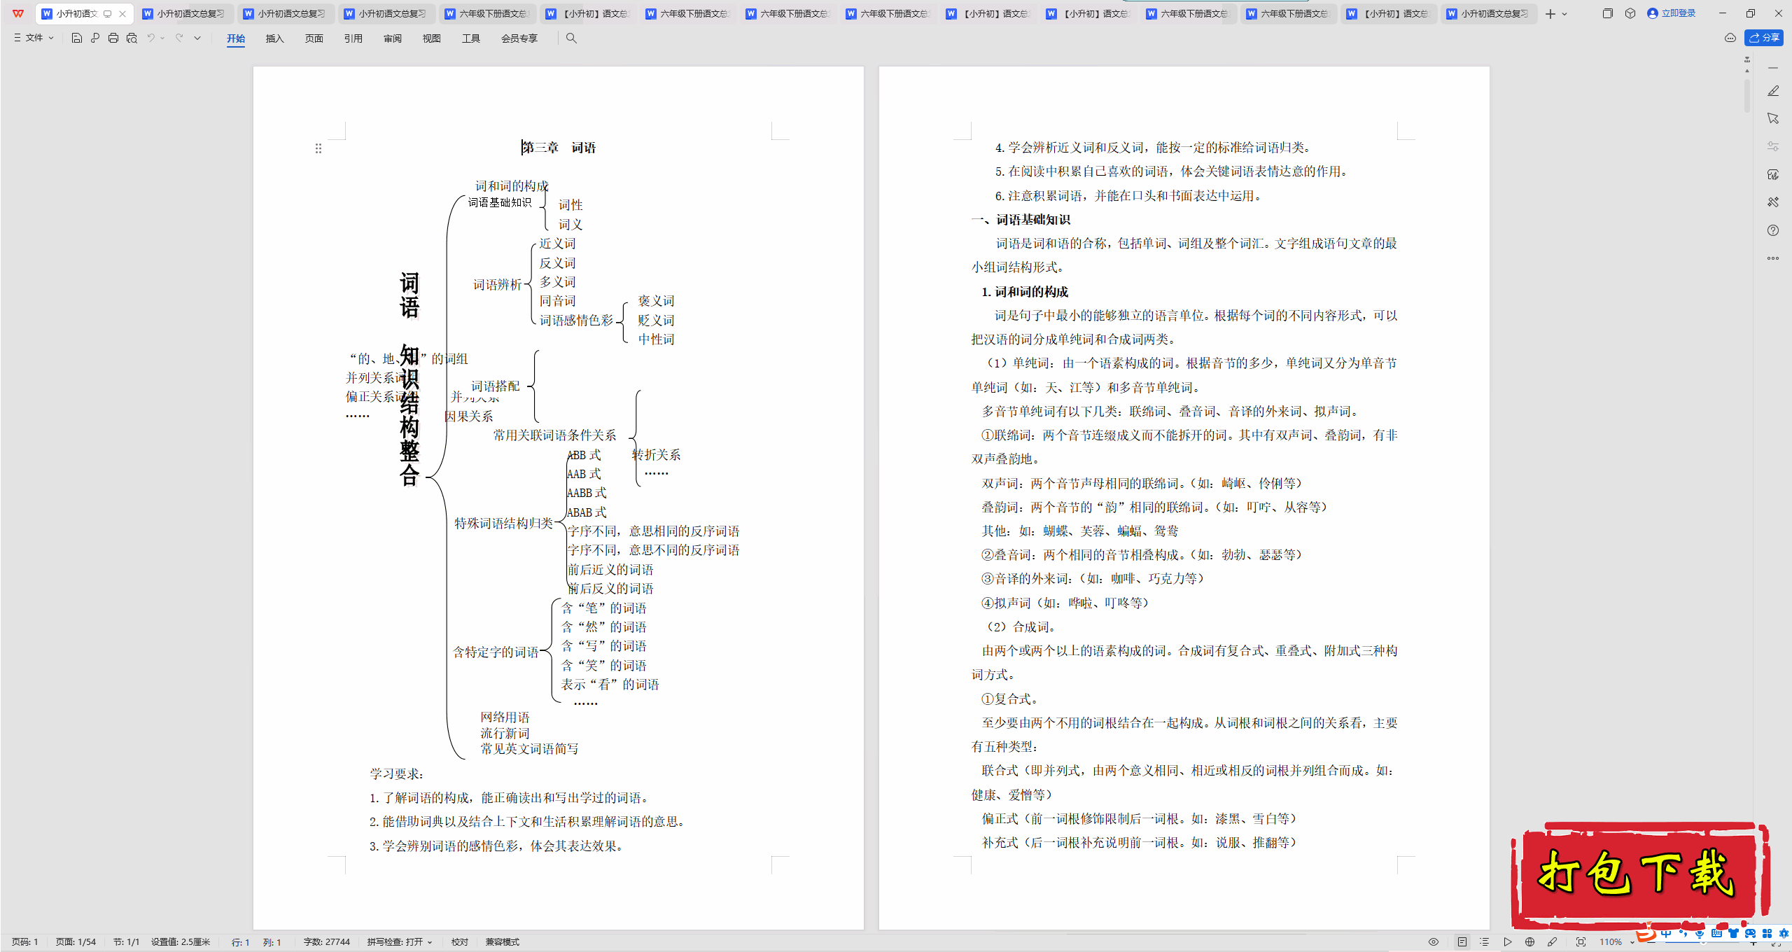The image size is (1792, 952).
Task: Open the shirt skin icon in the IME toolbar
Action: pyautogui.click(x=1733, y=933)
